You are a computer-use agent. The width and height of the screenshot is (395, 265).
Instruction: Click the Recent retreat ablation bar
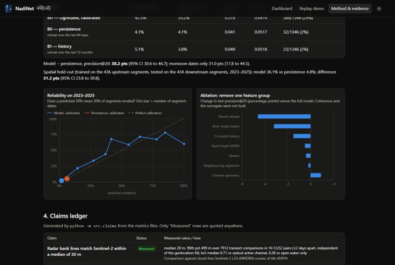(284, 117)
